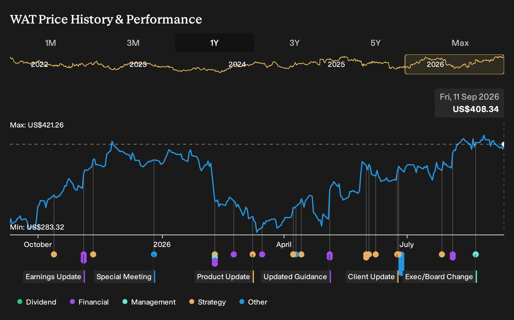Viewport: 514px width, 320px height.
Task: Open the Product Update event label
Action: click(x=224, y=277)
